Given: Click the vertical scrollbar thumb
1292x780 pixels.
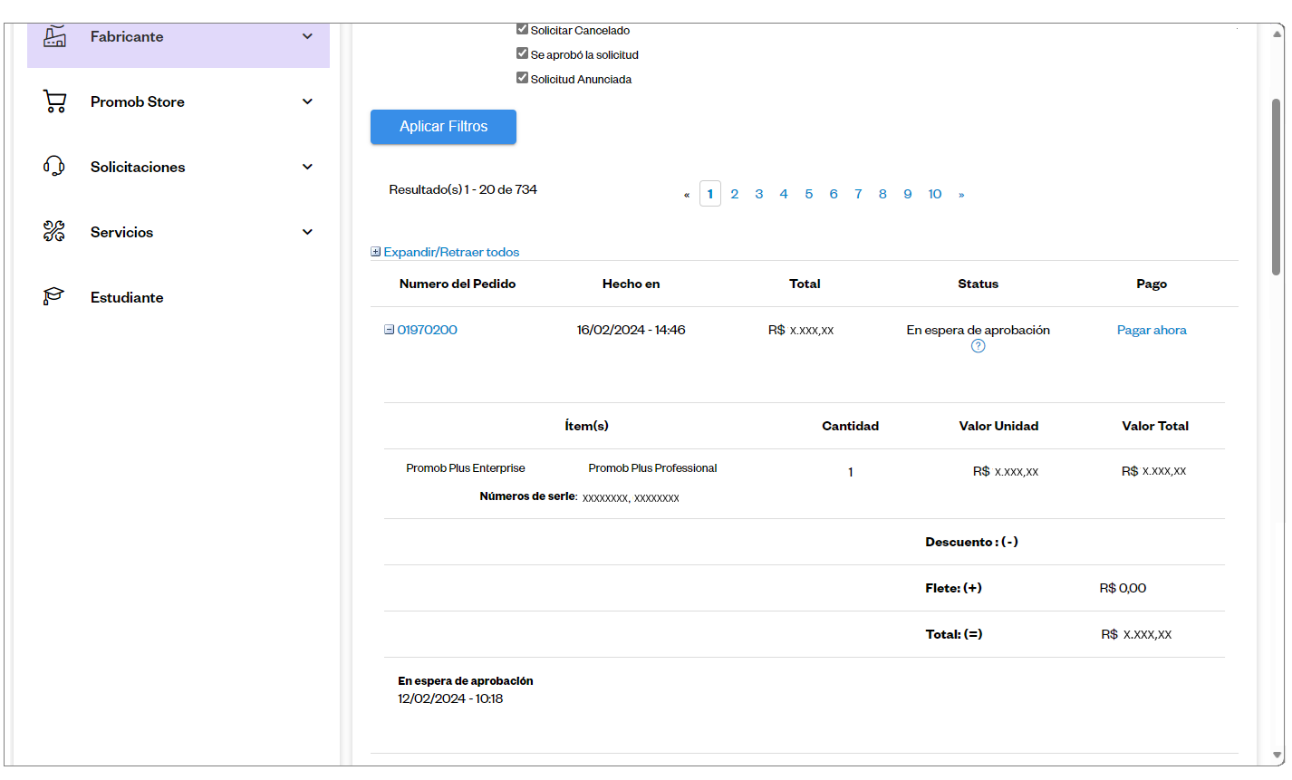Looking at the screenshot, I should tap(1277, 186).
